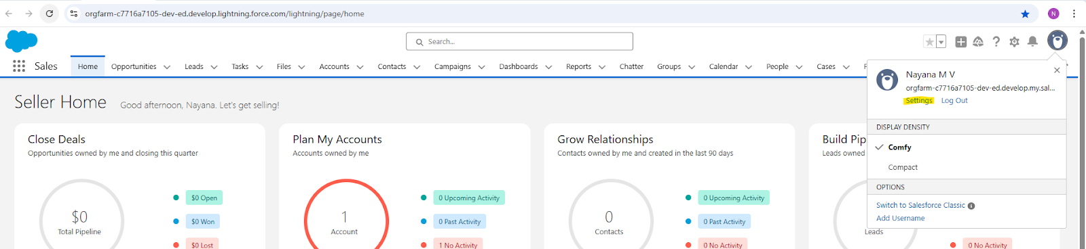This screenshot has width=1086, height=249.
Task: Open Chrome profile N avatar
Action: pyautogui.click(x=1053, y=14)
